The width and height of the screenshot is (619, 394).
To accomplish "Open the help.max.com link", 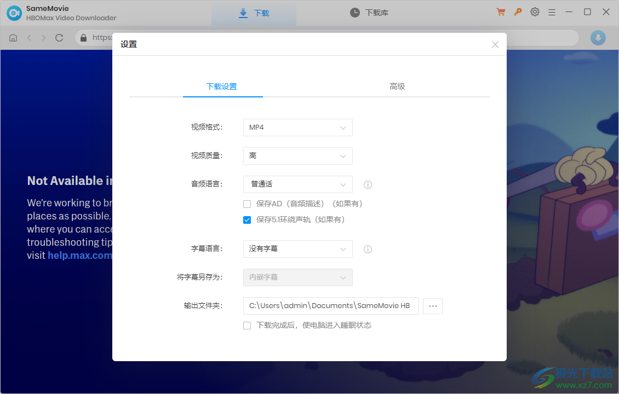I will 80,256.
